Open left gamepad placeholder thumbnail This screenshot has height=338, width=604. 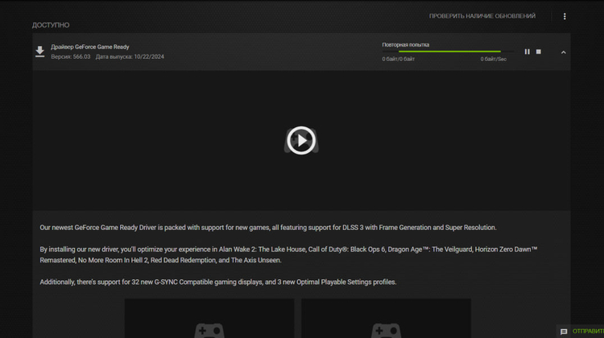(x=209, y=319)
